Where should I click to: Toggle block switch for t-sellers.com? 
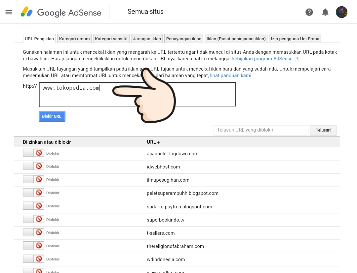point(33,232)
